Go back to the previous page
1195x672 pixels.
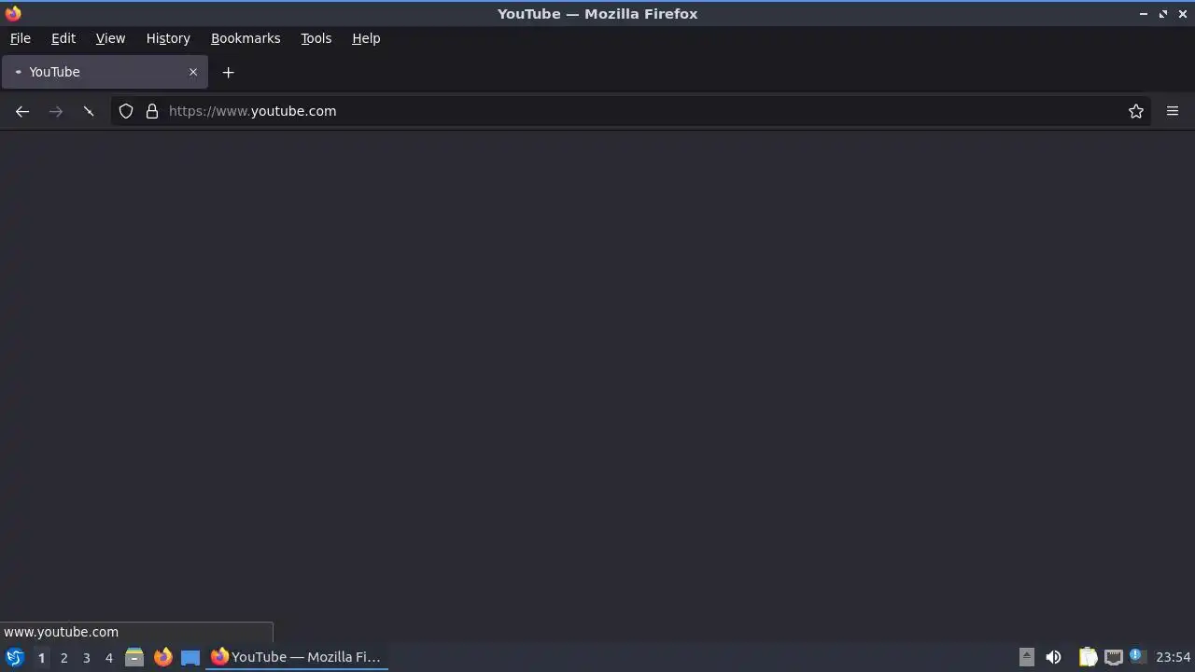[x=22, y=111]
